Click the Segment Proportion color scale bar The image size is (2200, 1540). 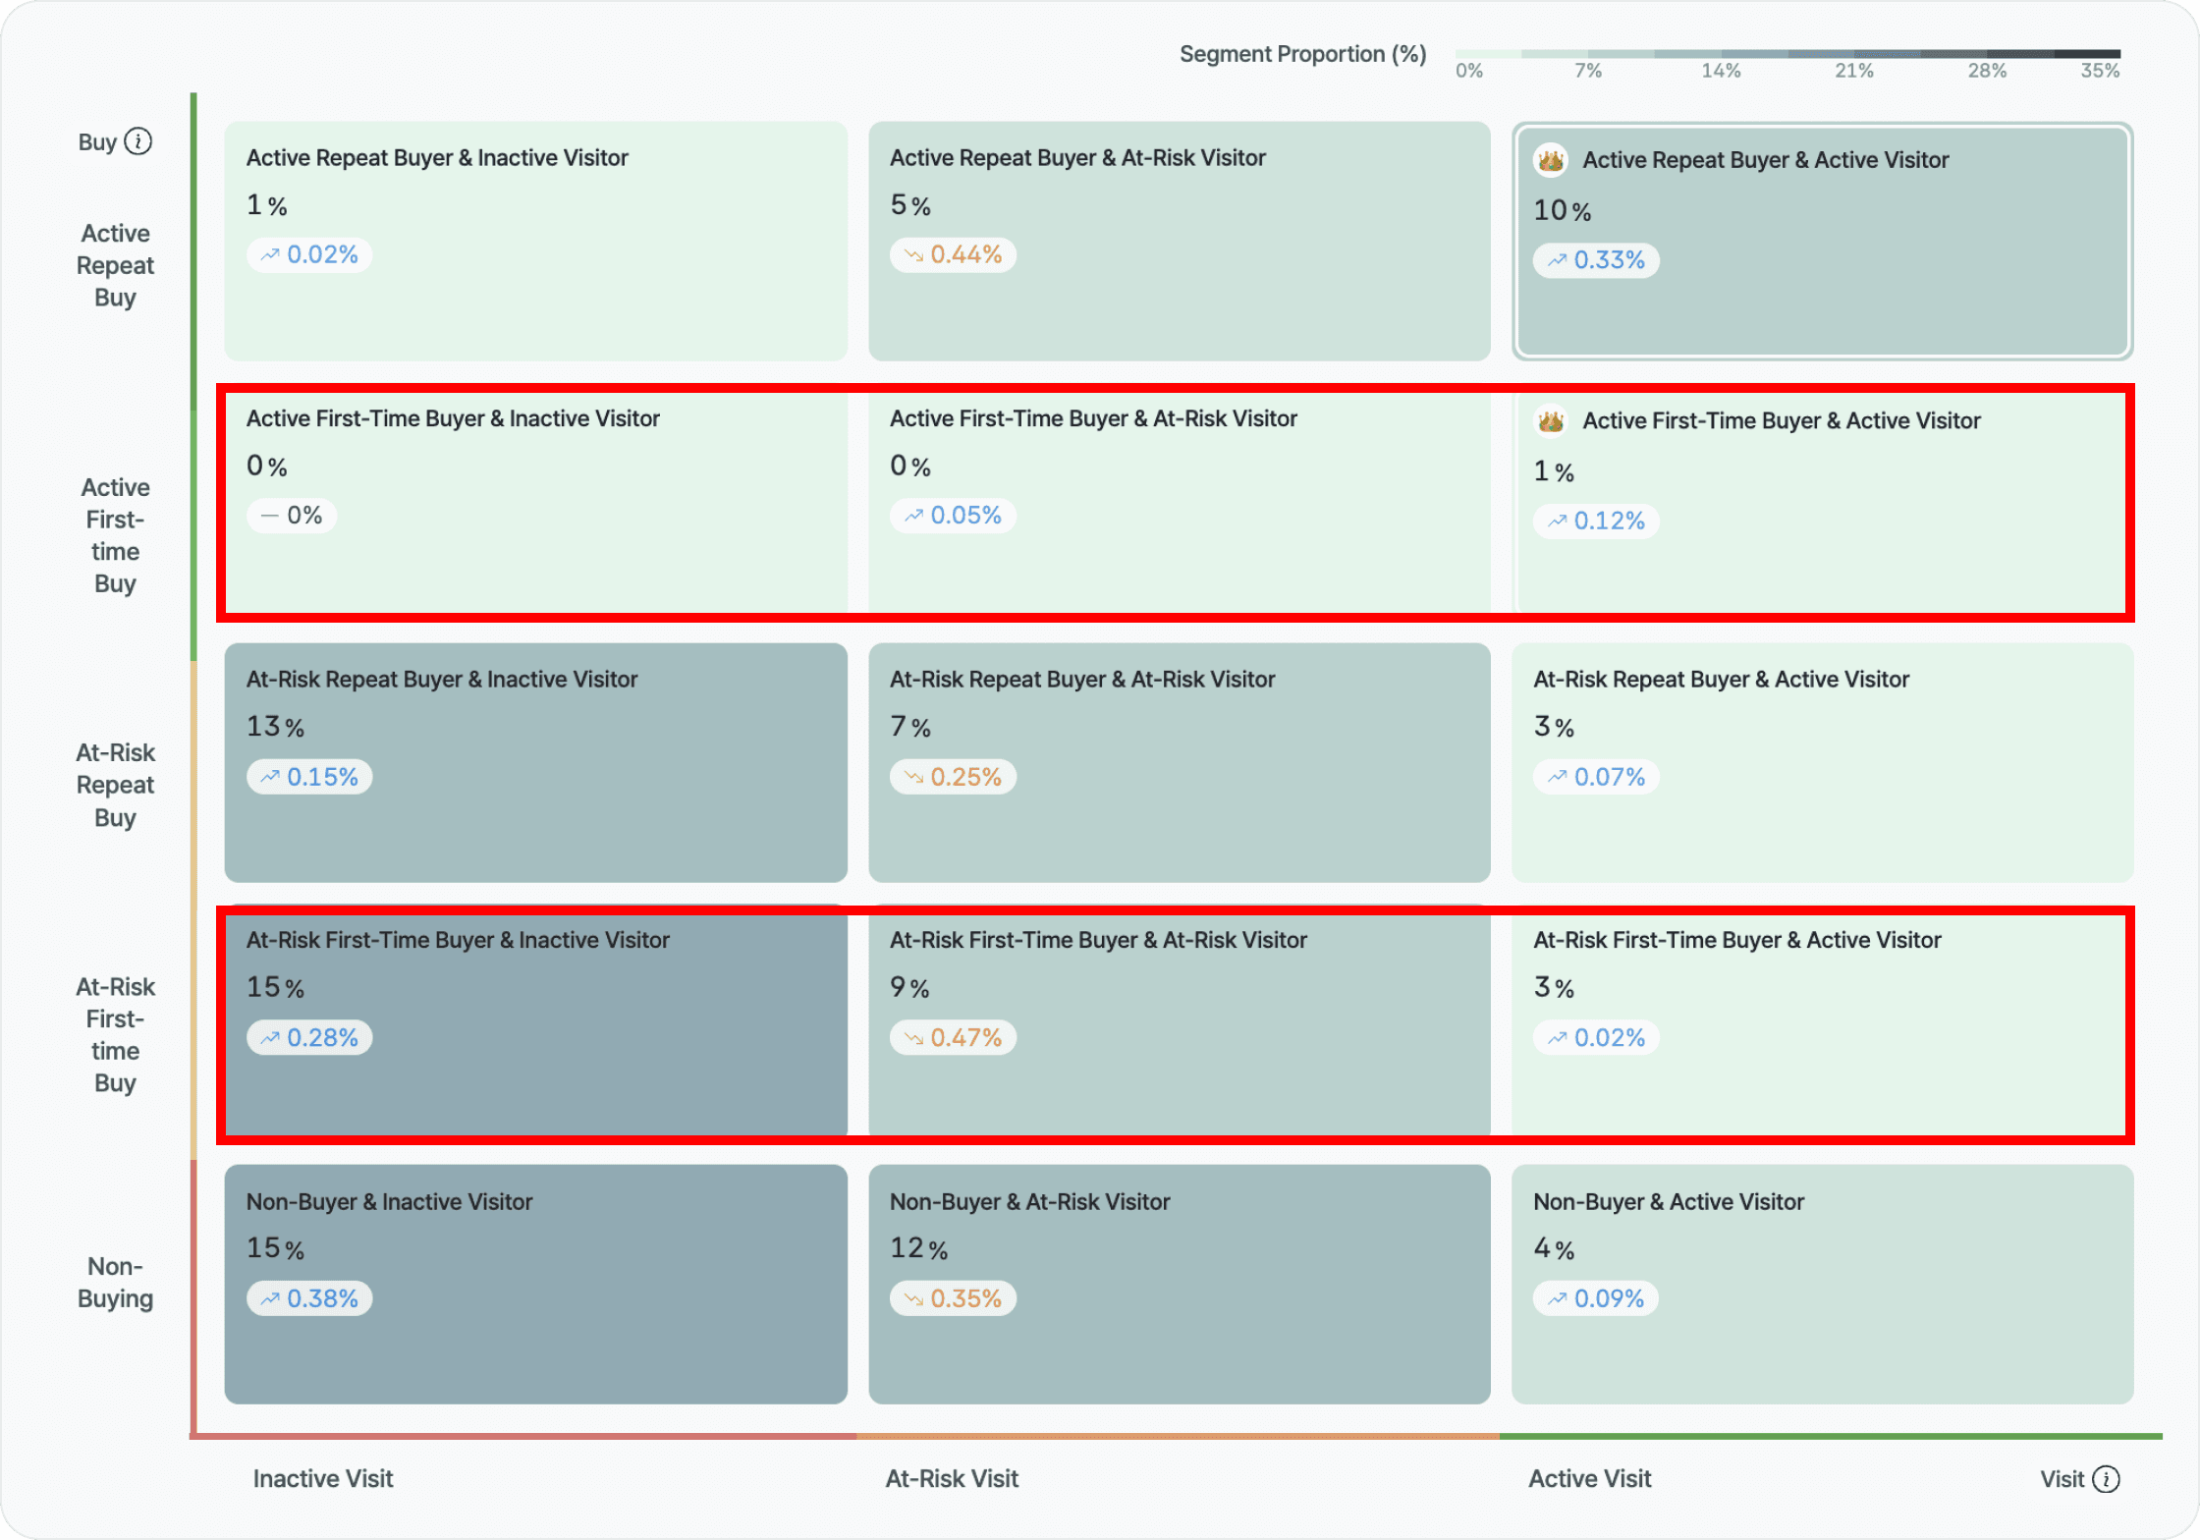click(x=1787, y=53)
